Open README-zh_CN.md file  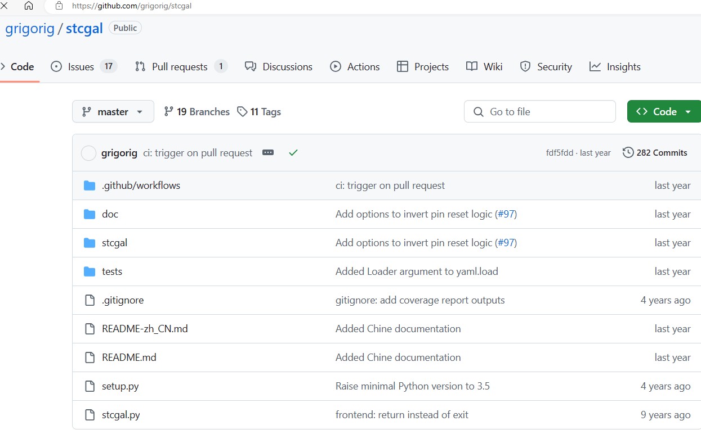click(145, 329)
